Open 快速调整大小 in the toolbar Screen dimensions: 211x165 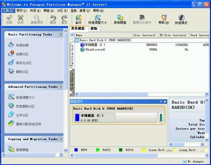(x=98, y=20)
